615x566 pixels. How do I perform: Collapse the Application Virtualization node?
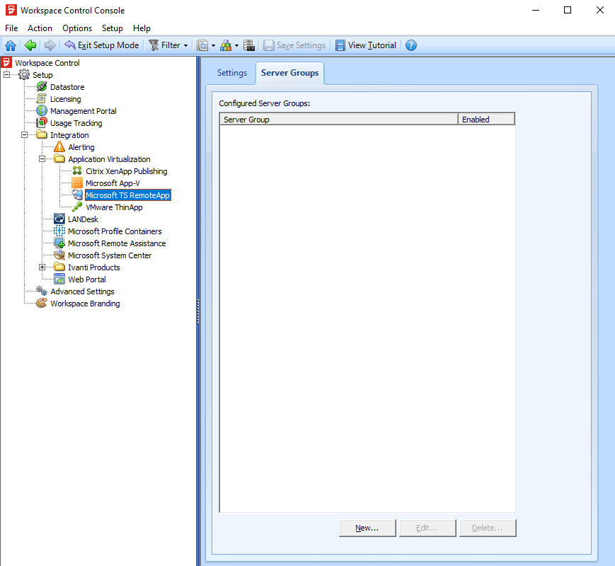click(x=42, y=159)
